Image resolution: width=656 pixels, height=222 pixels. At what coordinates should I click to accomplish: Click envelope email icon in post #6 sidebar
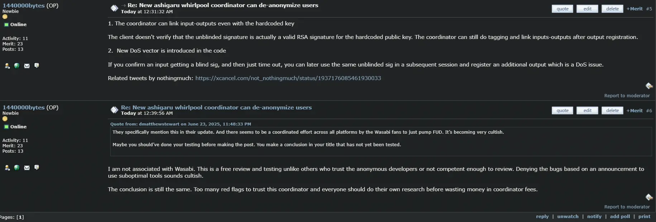[x=27, y=168]
